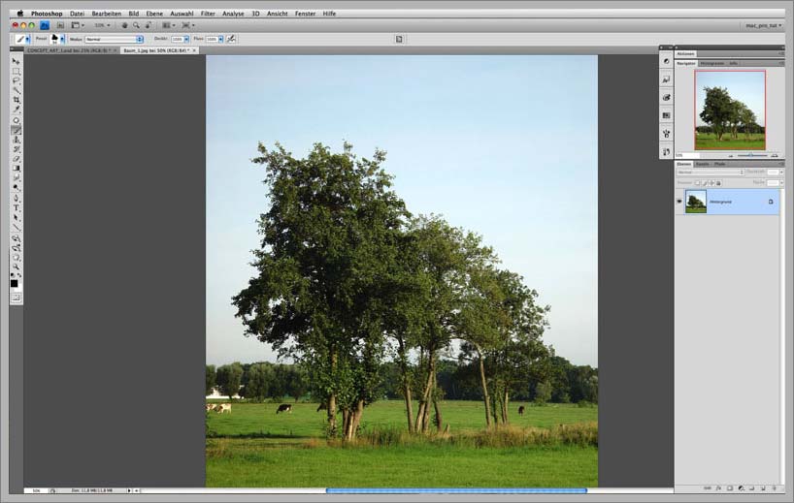Open the Bearbeiten menu
The image size is (794, 503).
pyautogui.click(x=107, y=14)
